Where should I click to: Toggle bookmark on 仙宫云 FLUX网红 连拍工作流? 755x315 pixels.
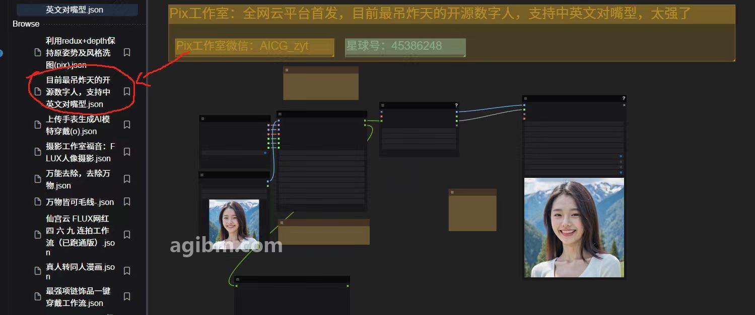pos(127,235)
